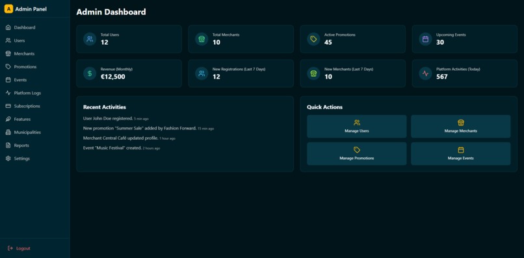Click the Settings gear icon in sidebar
524x258 pixels.
coord(8,159)
